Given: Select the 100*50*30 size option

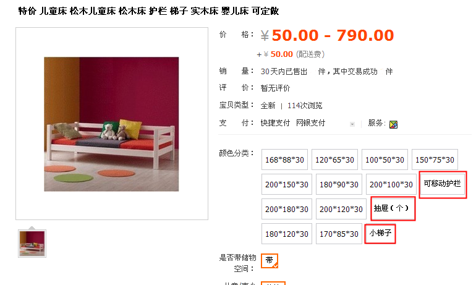Looking at the screenshot, I should [x=385, y=160].
